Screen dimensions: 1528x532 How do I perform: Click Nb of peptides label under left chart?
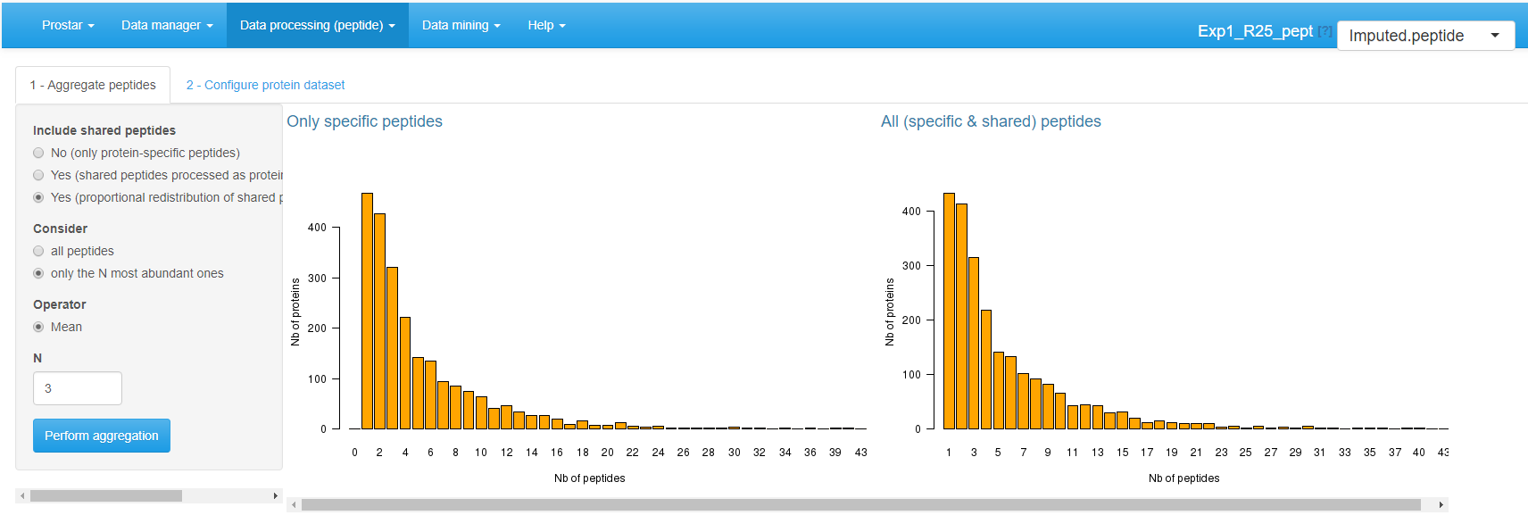tap(590, 478)
